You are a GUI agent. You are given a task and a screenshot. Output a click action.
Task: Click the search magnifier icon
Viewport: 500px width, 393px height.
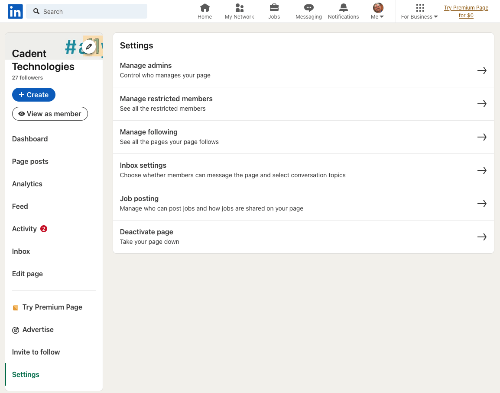click(36, 11)
